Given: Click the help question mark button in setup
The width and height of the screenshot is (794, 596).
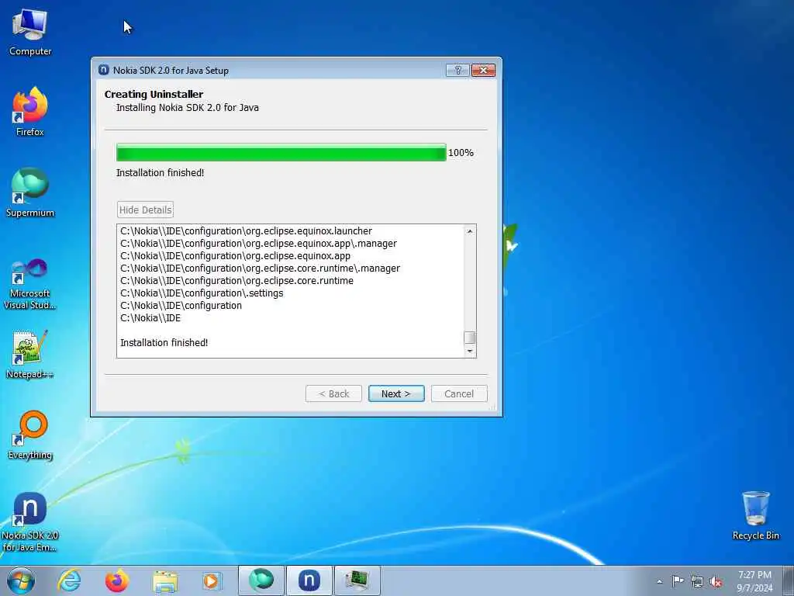Looking at the screenshot, I should [x=457, y=70].
